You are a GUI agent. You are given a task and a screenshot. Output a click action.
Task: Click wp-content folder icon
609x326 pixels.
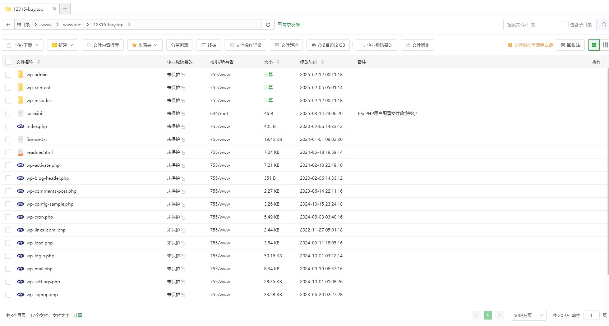pyautogui.click(x=20, y=87)
